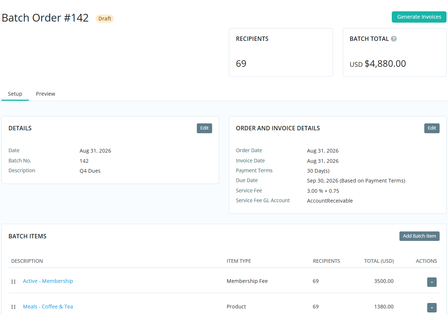The width and height of the screenshot is (448, 315).
Task: Click the 3500.00 total cell
Action: point(384,281)
